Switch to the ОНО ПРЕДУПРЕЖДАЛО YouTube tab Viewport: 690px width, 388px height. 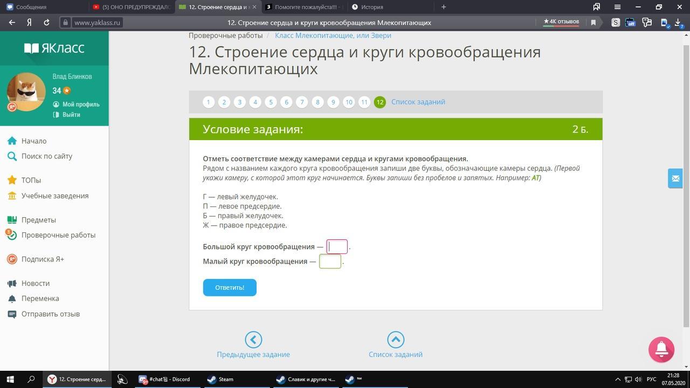pos(132,7)
